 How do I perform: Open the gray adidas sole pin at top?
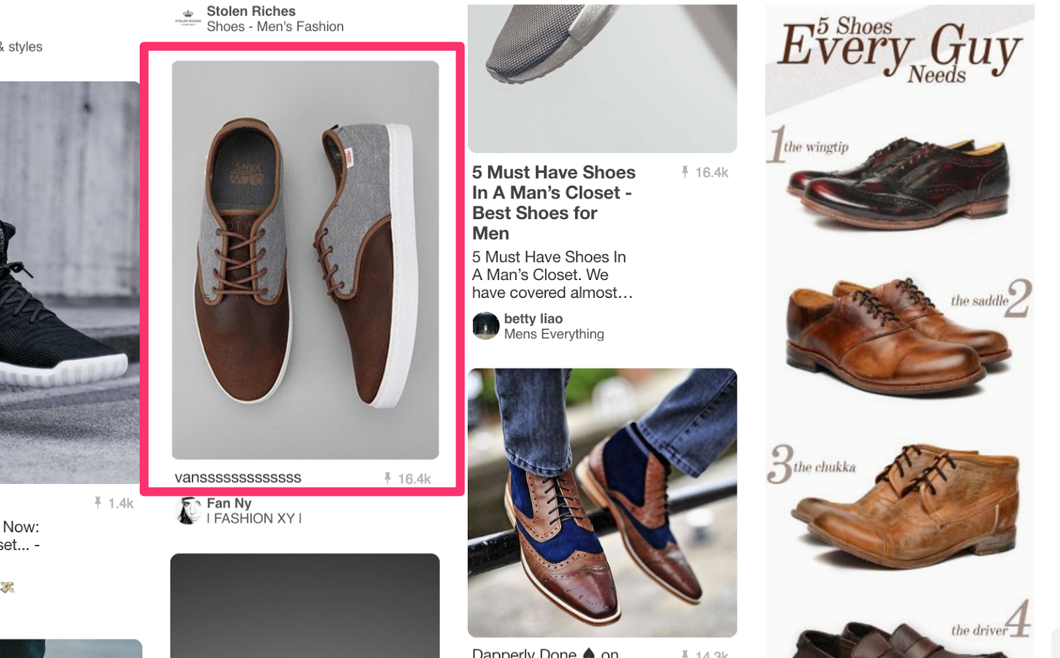pyautogui.click(x=602, y=73)
